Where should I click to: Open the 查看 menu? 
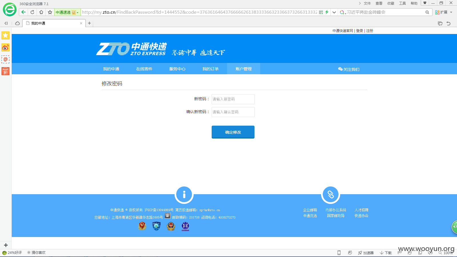[379, 3]
